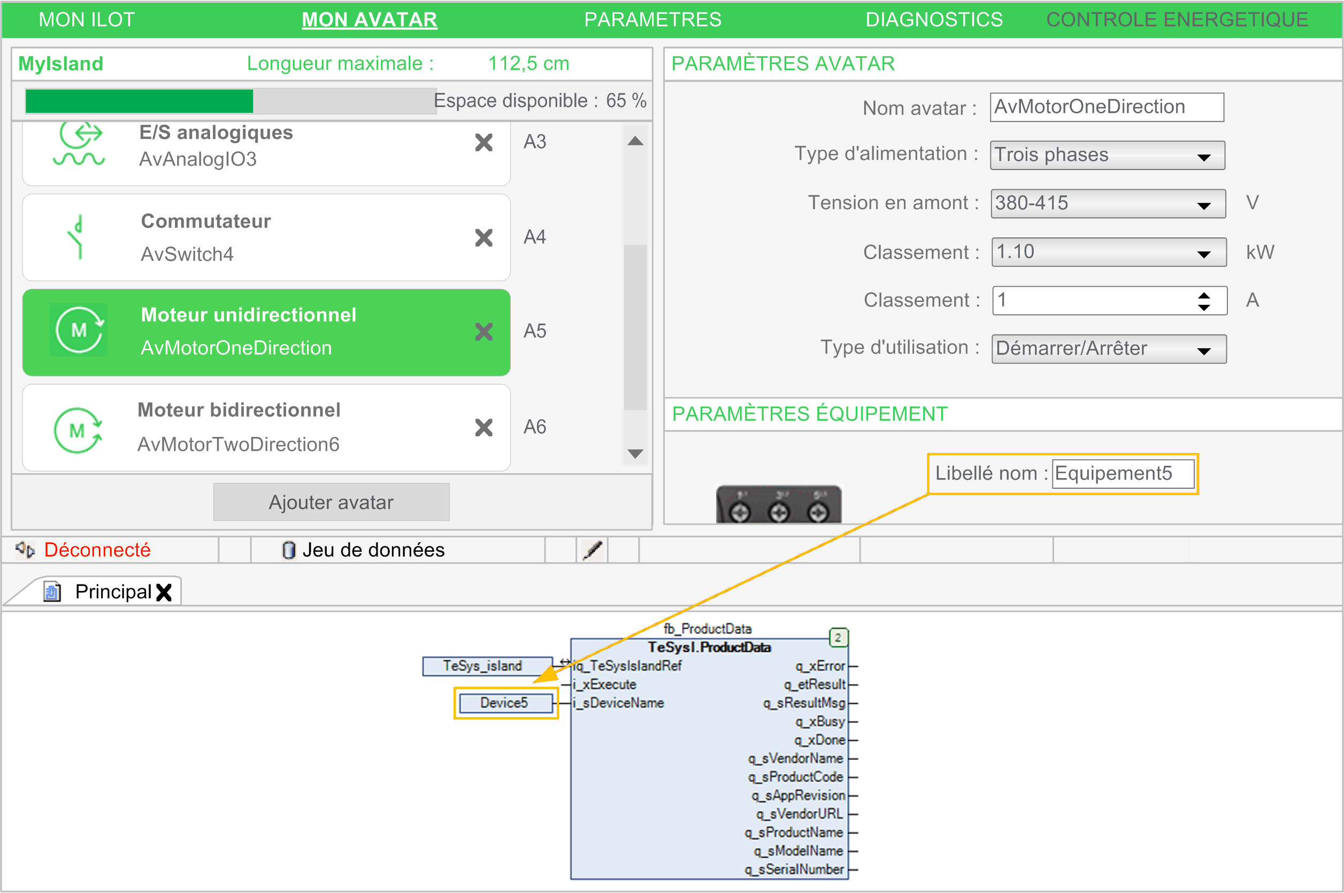
Task: Click the Commutateur switch icon
Action: (x=78, y=237)
